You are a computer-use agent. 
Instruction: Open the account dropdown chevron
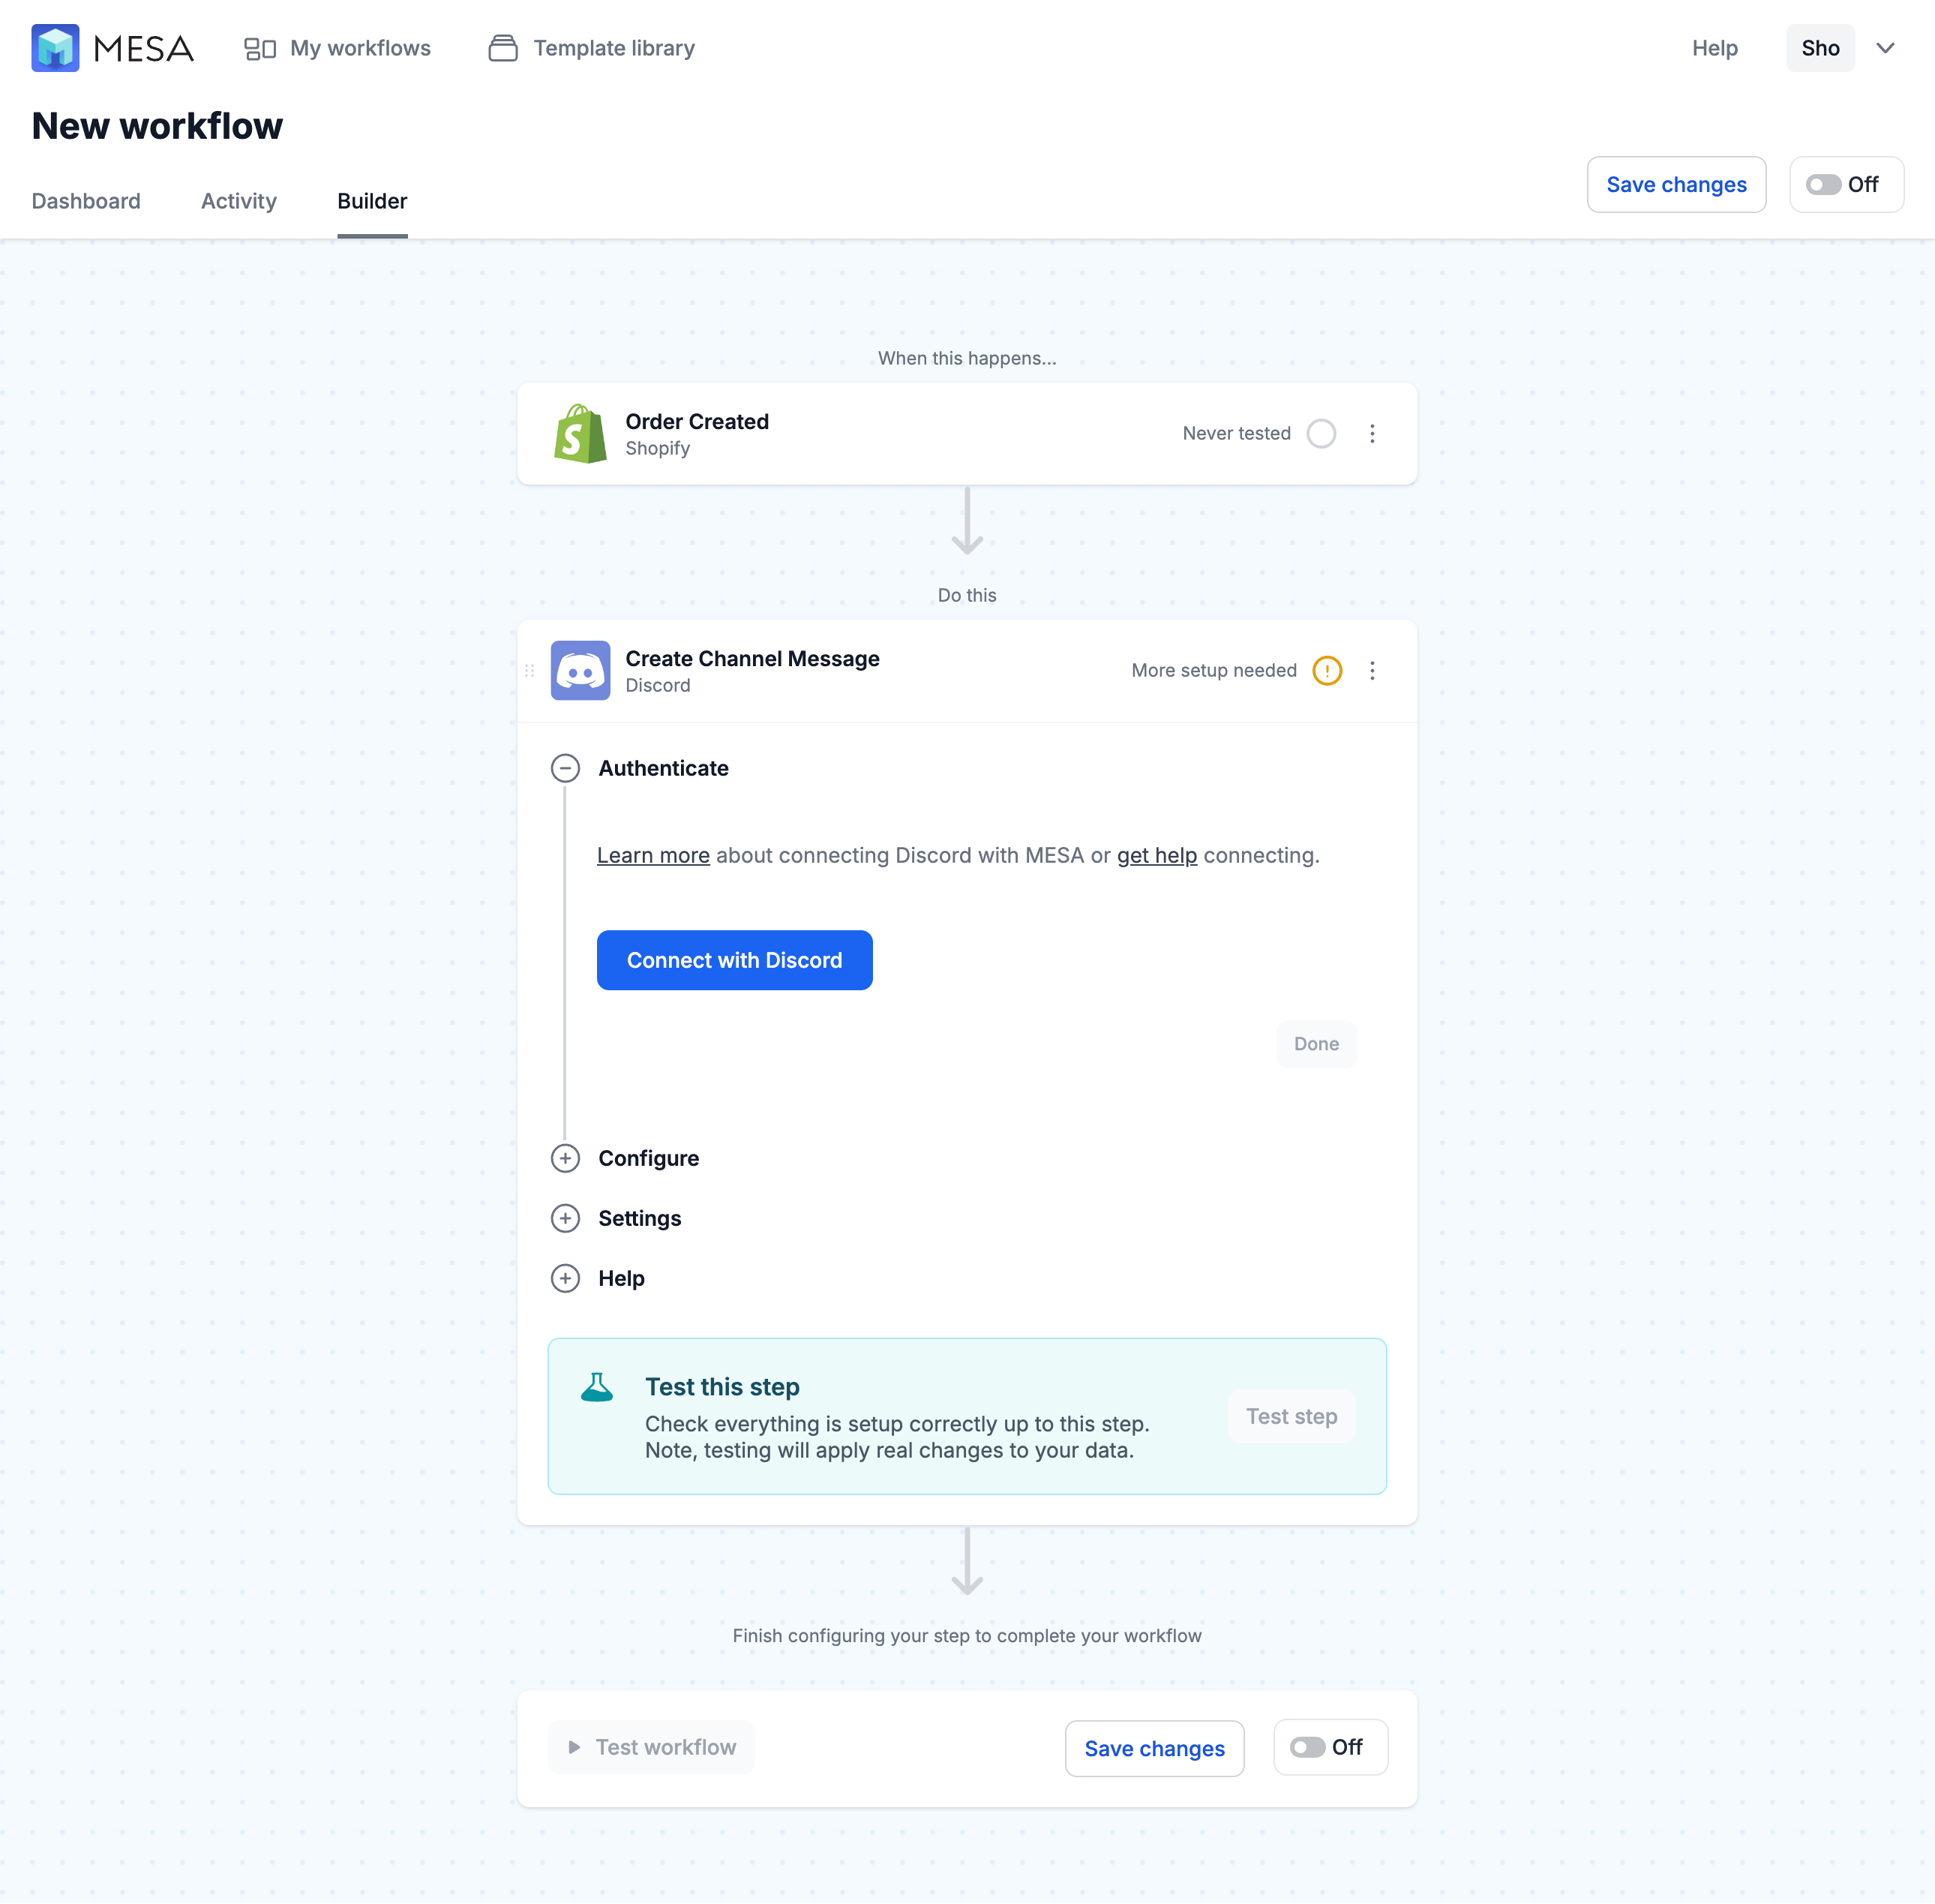[x=1885, y=48]
